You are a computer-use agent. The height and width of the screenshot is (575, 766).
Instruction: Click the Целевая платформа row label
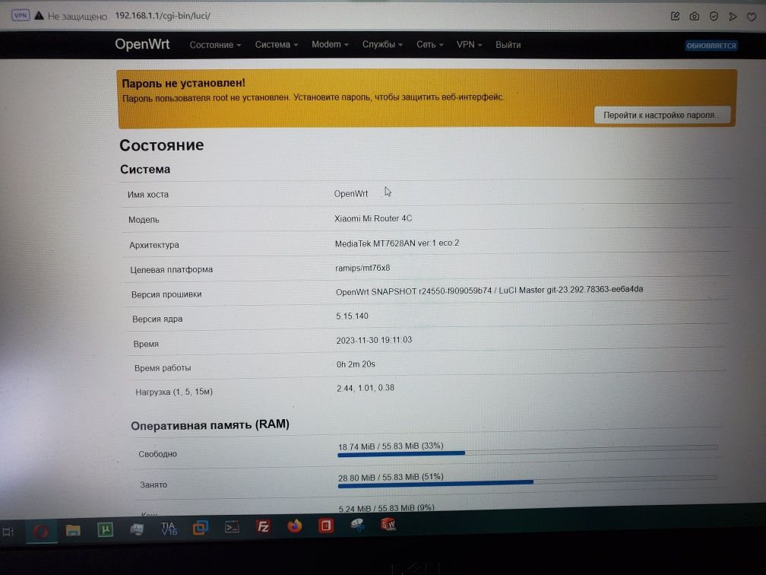(x=172, y=269)
